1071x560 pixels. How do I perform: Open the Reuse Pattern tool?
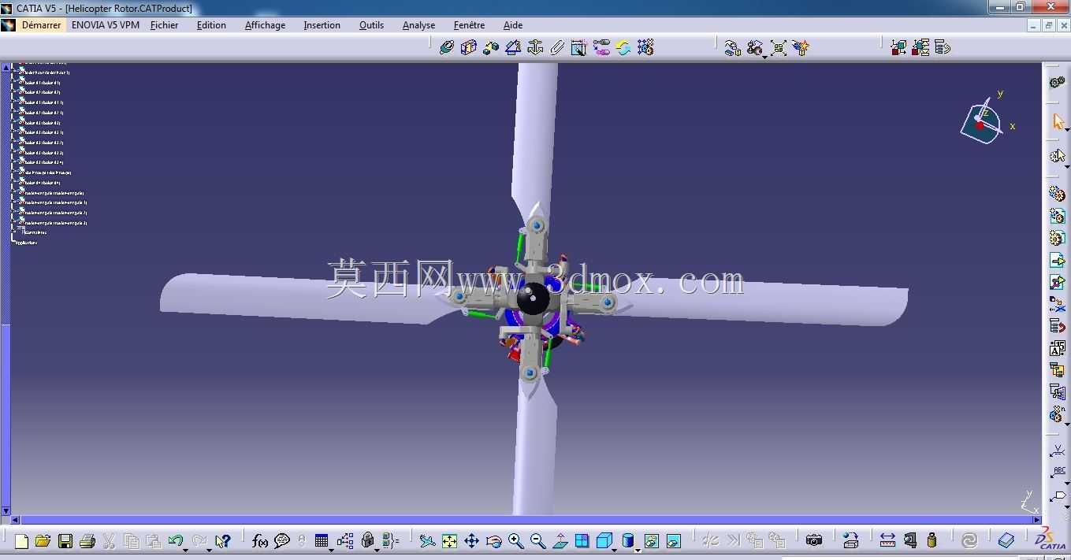[645, 47]
